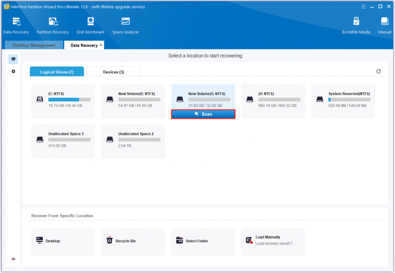This screenshot has width=395, height=273.
Task: Click "Recover From Specific Location" heading
Action: point(62,216)
